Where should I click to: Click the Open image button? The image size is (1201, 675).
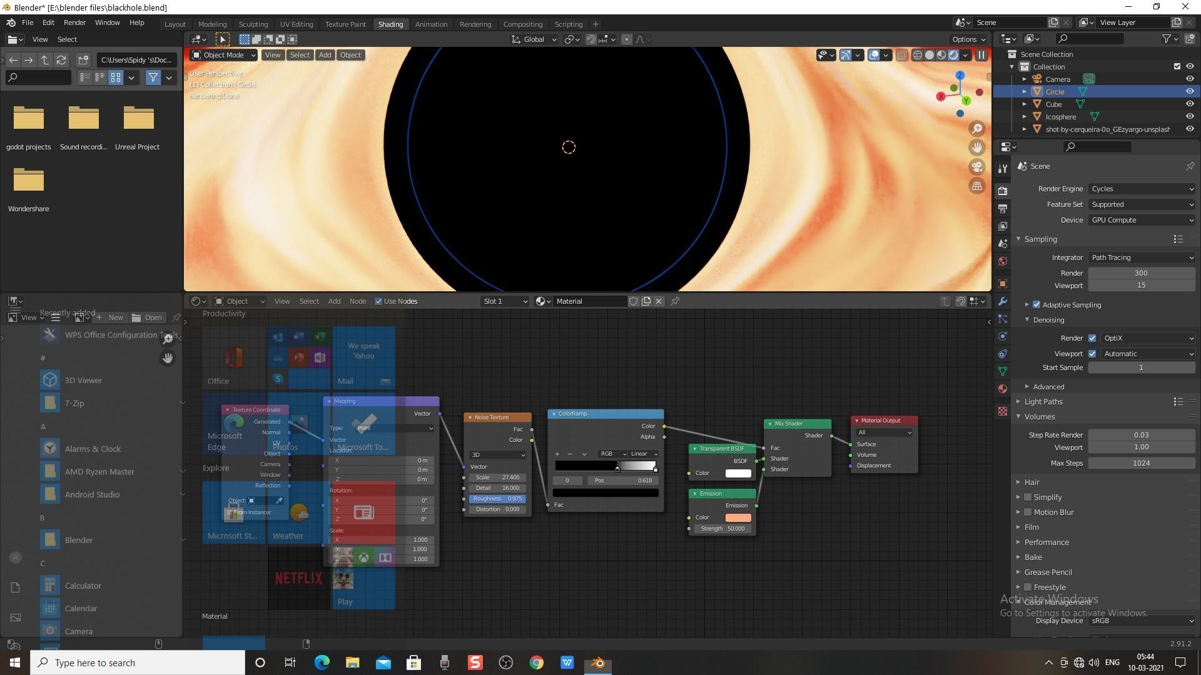coord(147,317)
